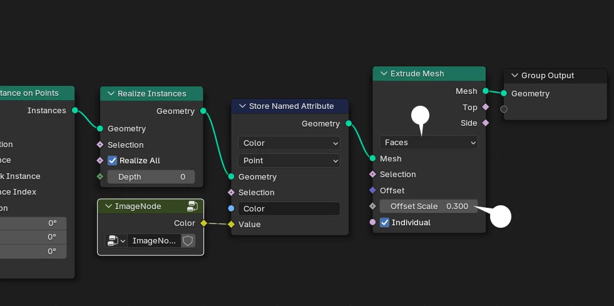The image size is (614, 306).
Task: Click Store Named Attribute Geometry output socket
Action: coord(349,123)
